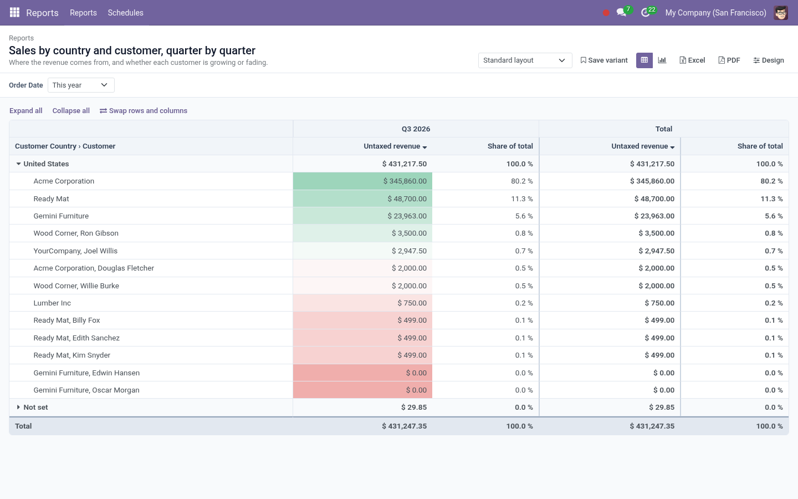Image resolution: width=798 pixels, height=499 pixels.
Task: Select the Ready Mat row
Action: 399,199
